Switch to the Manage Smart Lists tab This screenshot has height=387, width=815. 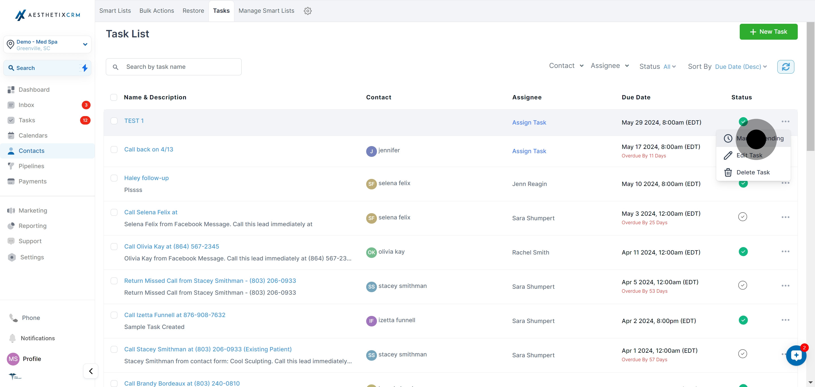(x=266, y=11)
